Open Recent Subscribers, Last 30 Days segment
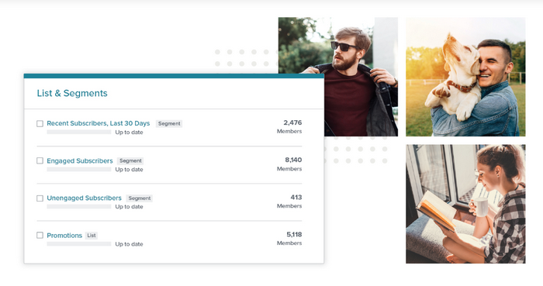 (x=99, y=123)
